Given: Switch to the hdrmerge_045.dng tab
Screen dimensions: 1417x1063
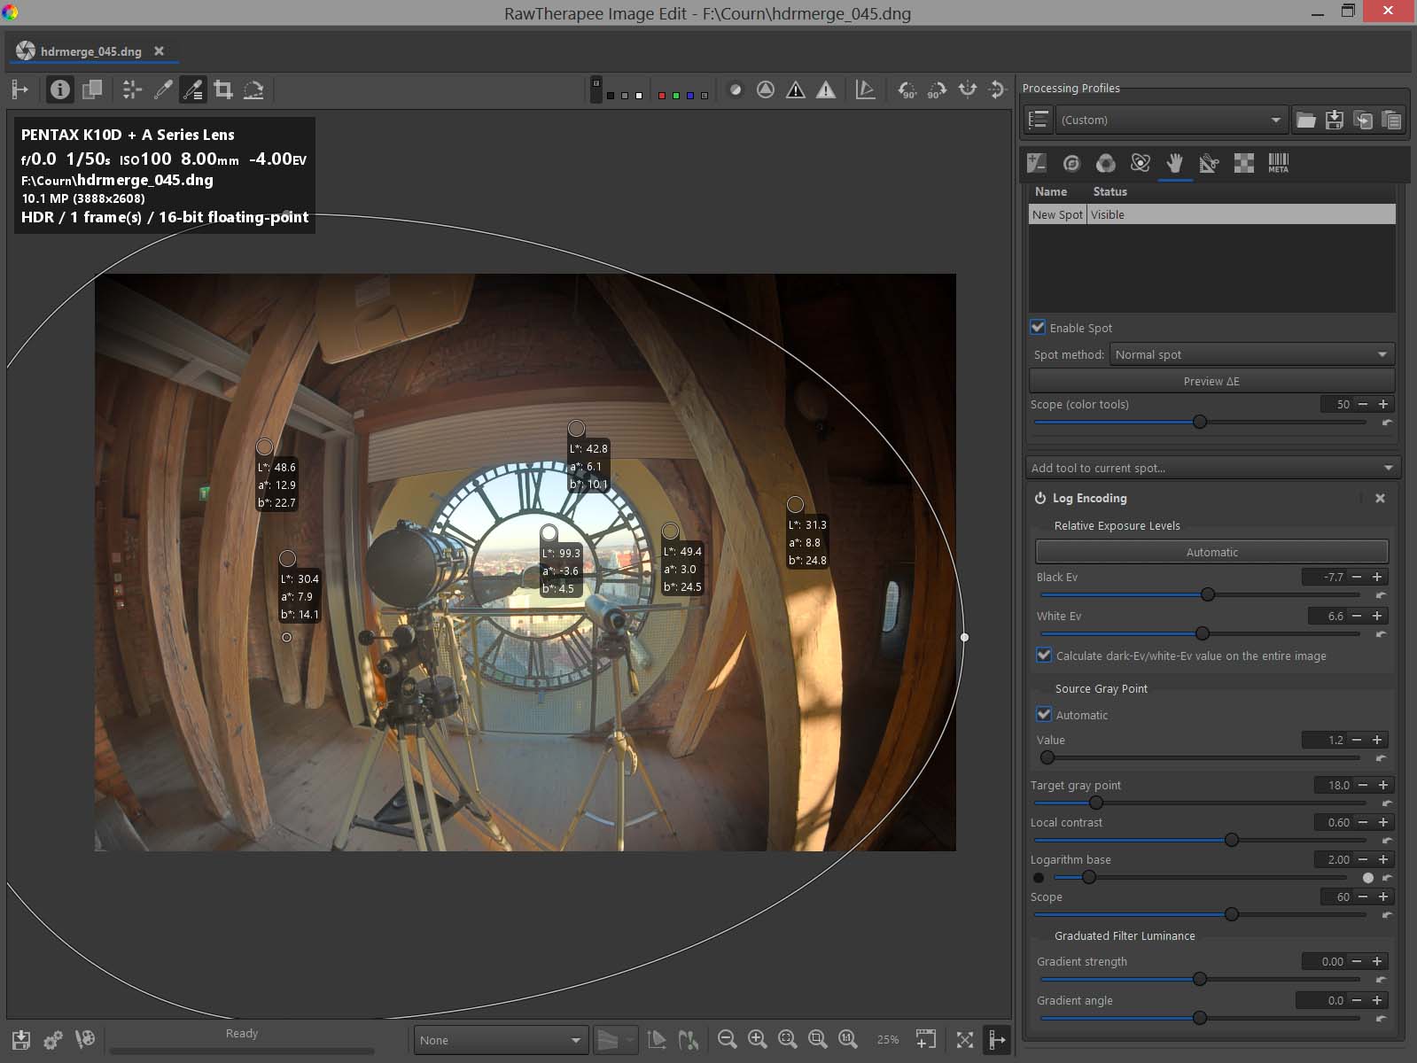Looking at the screenshot, I should (90, 51).
